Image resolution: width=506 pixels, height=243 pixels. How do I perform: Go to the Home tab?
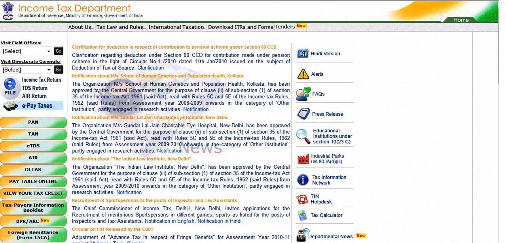point(461,20)
